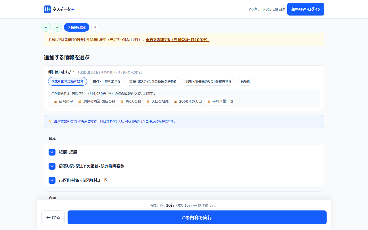Run with この内容で実行 button
Viewport: 368px width, 230px height.
[x=197, y=217]
